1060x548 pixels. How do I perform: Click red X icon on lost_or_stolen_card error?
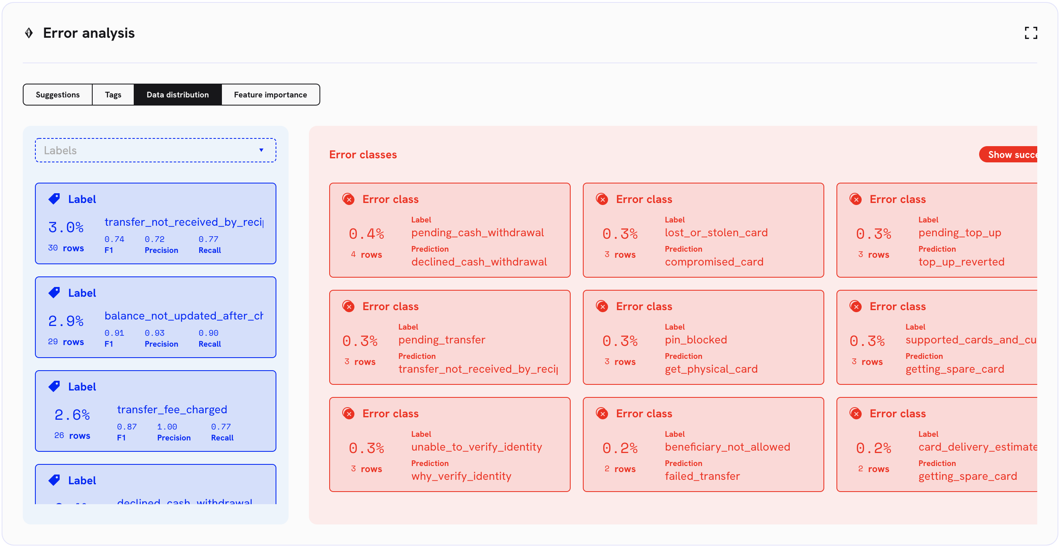click(x=602, y=199)
